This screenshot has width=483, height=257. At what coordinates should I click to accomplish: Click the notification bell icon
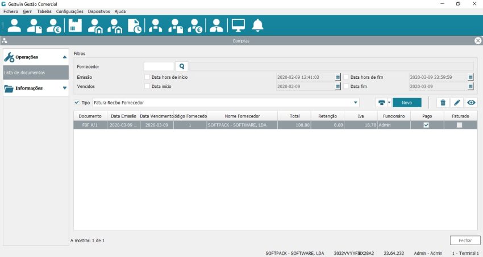[258, 25]
